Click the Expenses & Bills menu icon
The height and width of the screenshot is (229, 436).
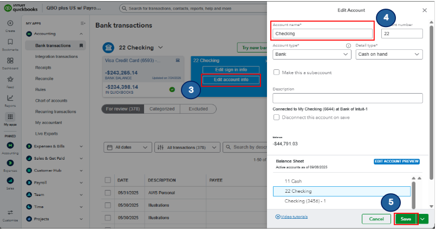(29, 146)
